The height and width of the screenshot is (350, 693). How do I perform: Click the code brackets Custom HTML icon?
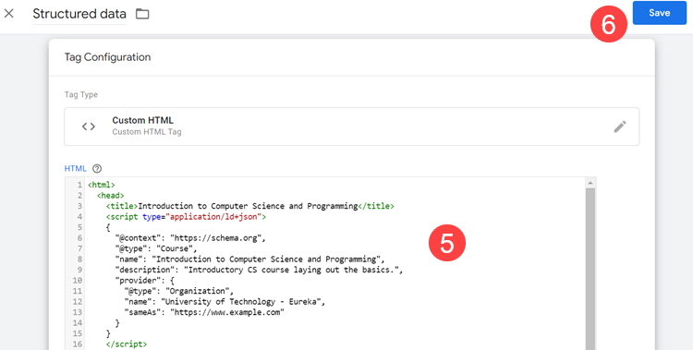pyautogui.click(x=89, y=127)
